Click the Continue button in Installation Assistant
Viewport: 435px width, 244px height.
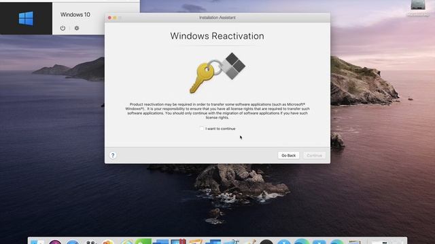pos(314,155)
